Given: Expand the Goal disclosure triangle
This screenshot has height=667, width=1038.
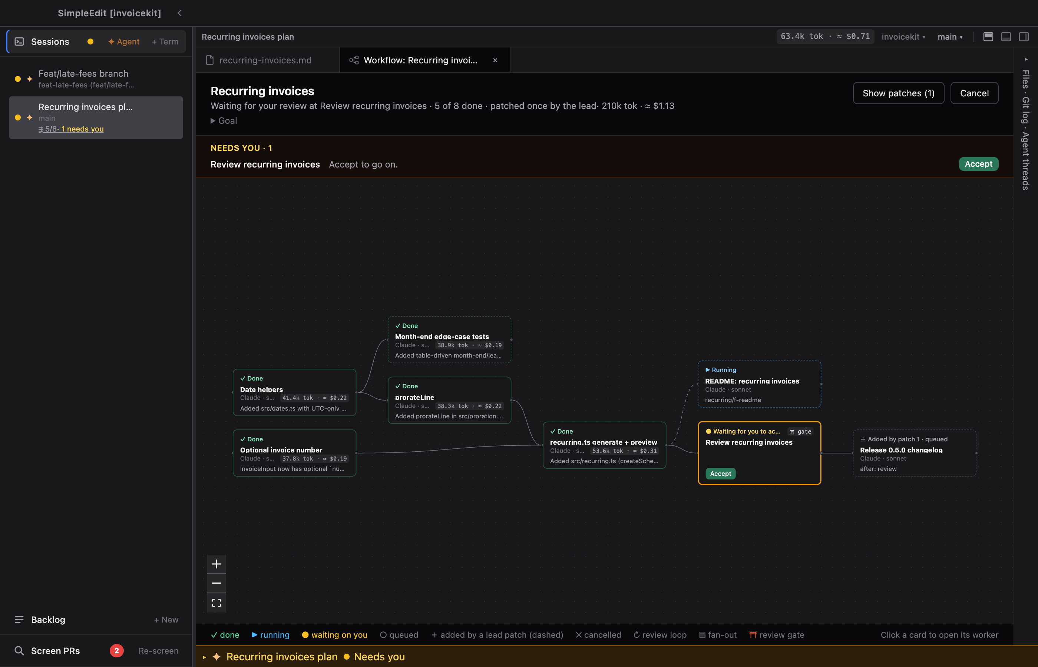Looking at the screenshot, I should 213,121.
